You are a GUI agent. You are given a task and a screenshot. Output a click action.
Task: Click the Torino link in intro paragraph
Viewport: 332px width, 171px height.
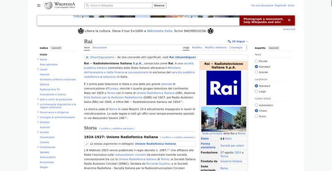pyautogui.click(x=111, y=93)
